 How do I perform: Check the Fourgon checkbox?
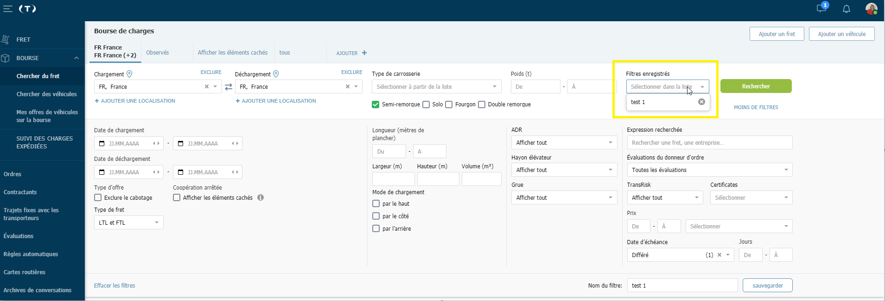coord(449,104)
